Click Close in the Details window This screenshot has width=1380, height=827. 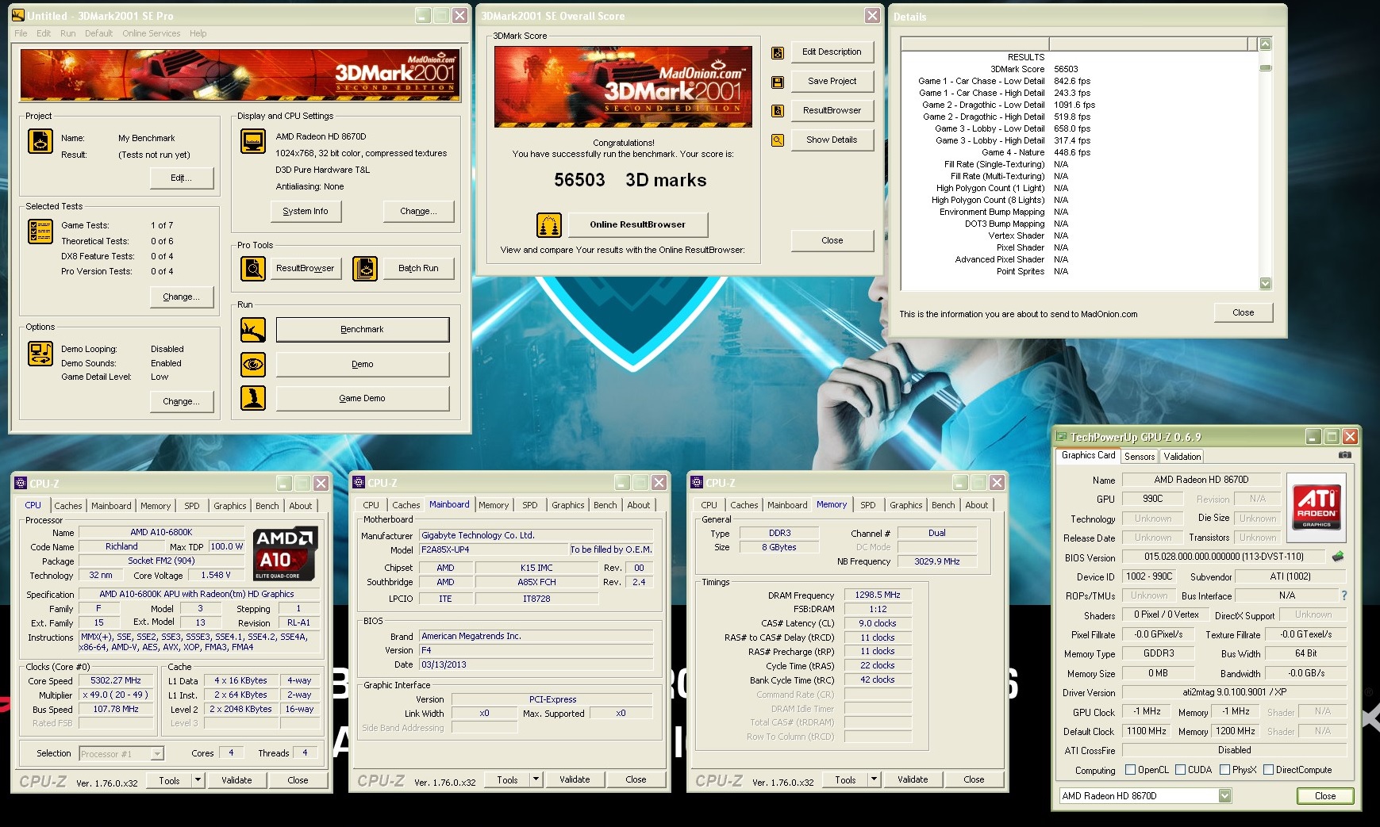pyautogui.click(x=1244, y=313)
